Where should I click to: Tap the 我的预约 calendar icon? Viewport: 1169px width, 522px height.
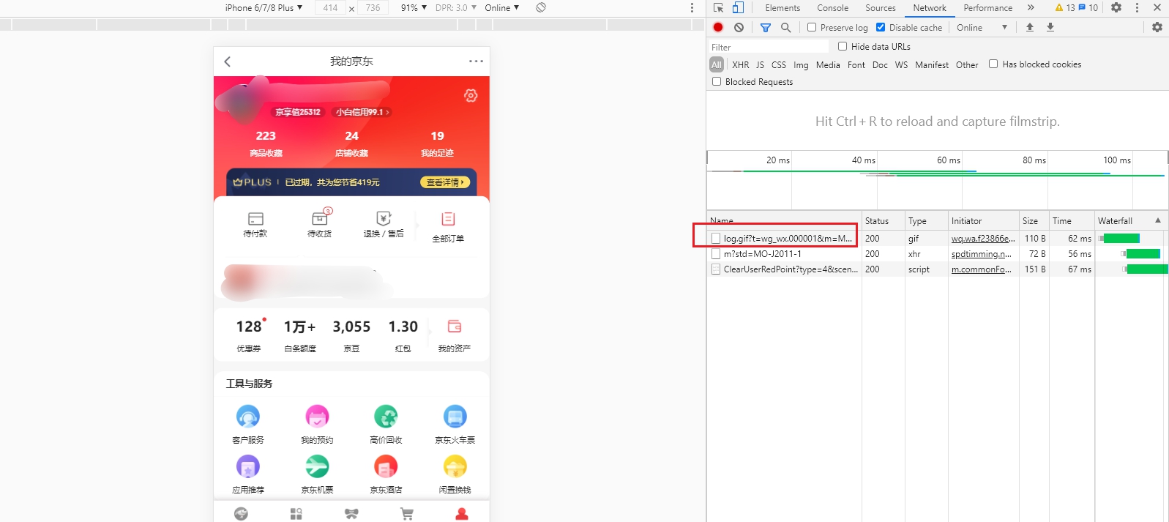317,417
